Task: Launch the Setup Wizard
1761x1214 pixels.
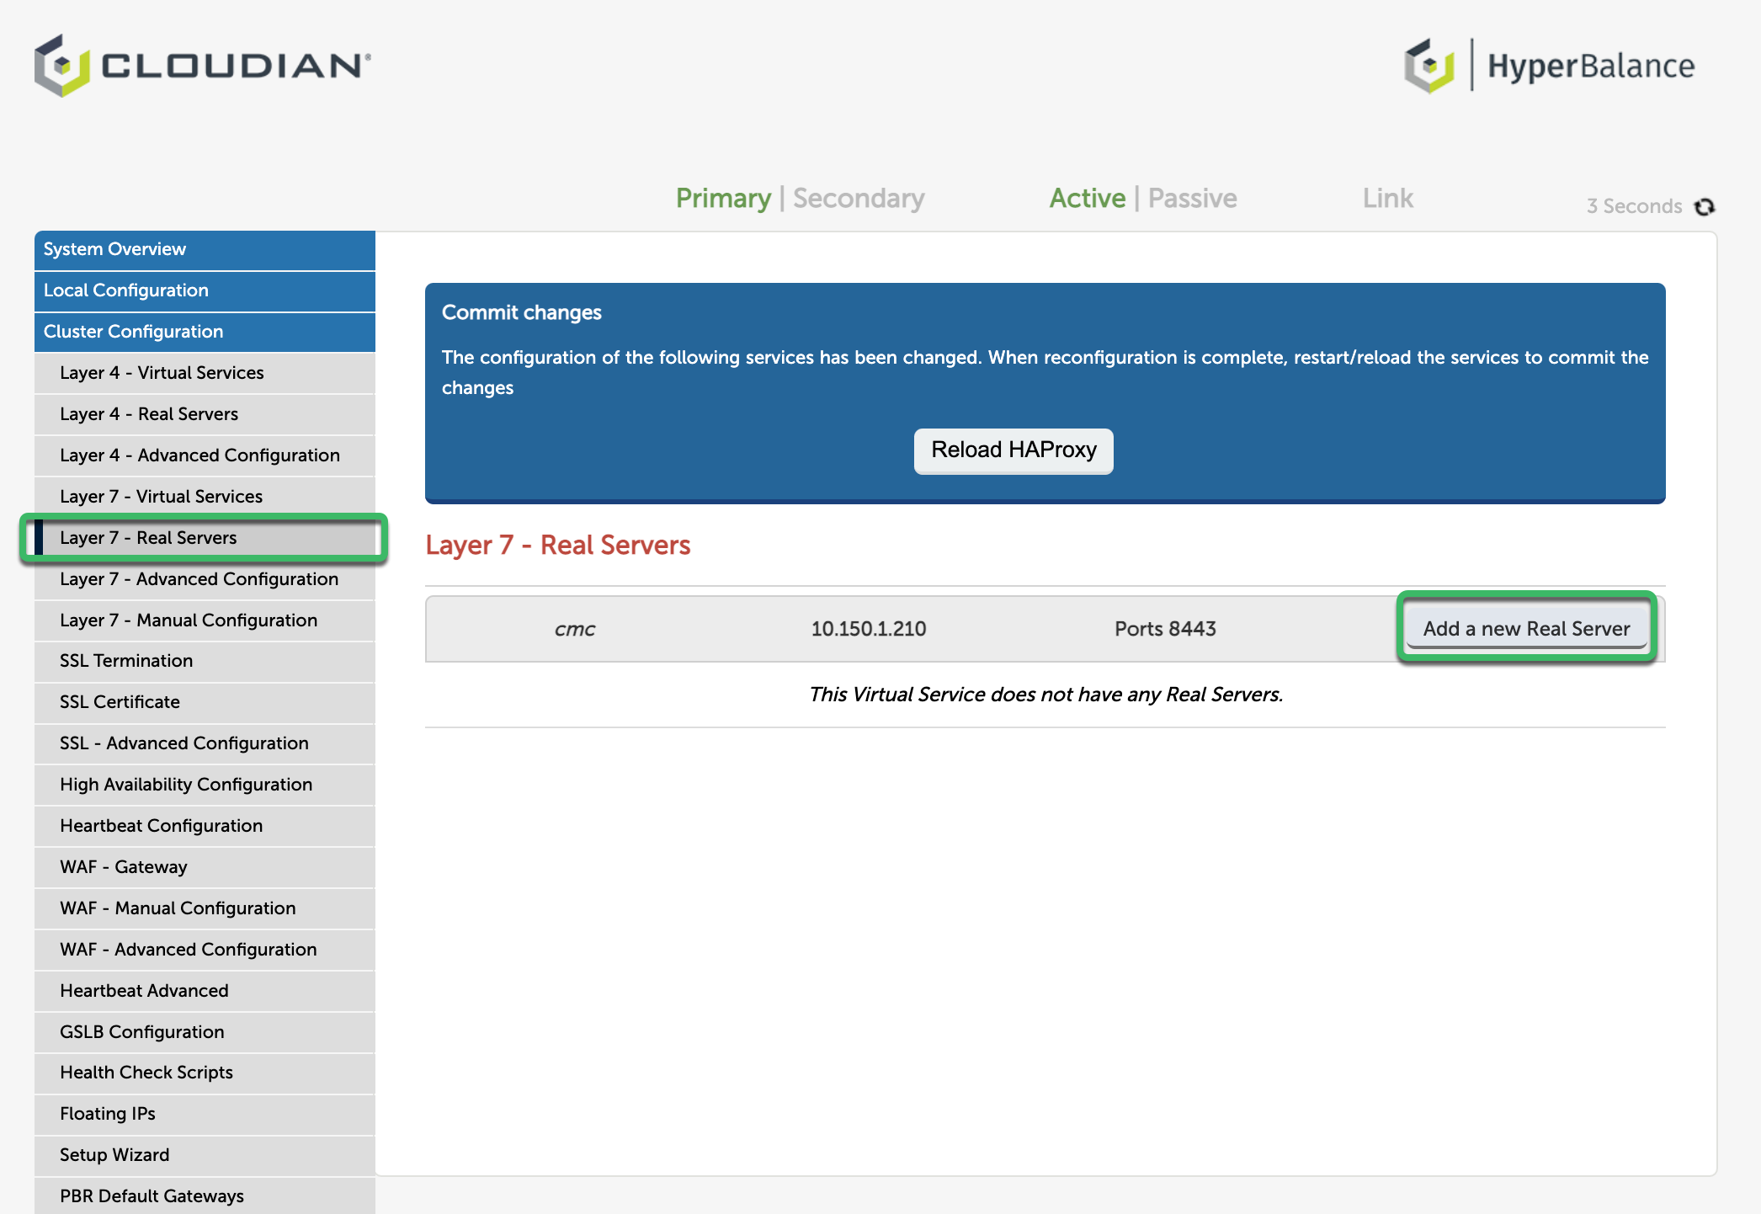Action: point(205,1155)
